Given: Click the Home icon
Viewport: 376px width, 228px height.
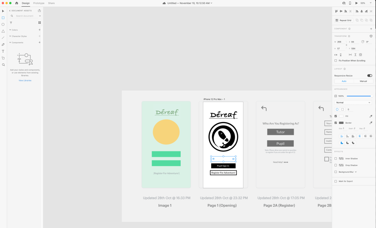Looking at the screenshot, I should [x=17, y=3].
